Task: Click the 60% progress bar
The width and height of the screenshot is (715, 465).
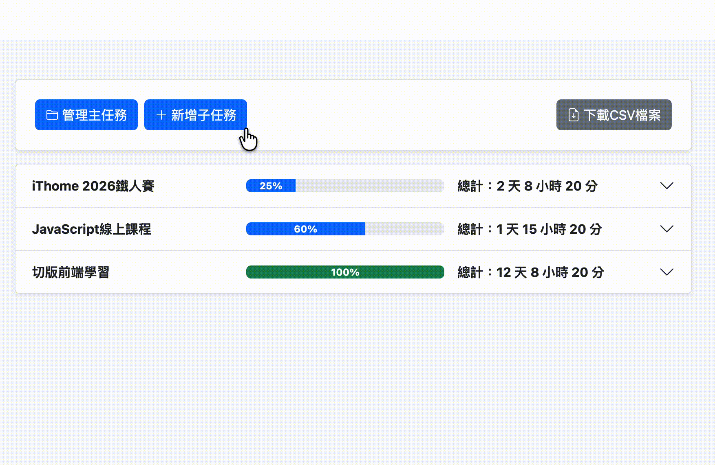Action: coord(345,229)
